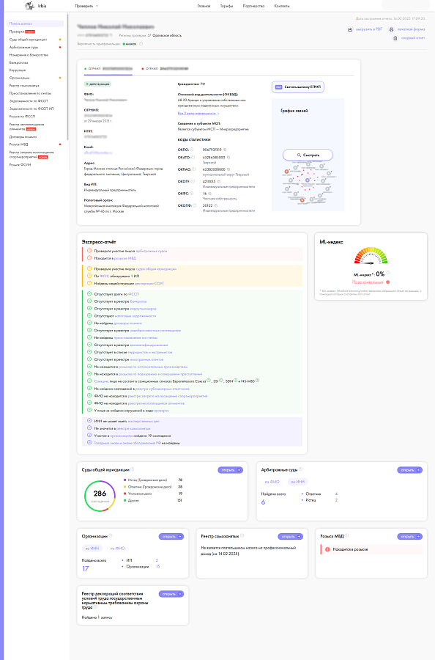Open the Суды общей юрисдикции card
Image resolution: width=435 pixels, height=660 pixels.
click(x=231, y=470)
